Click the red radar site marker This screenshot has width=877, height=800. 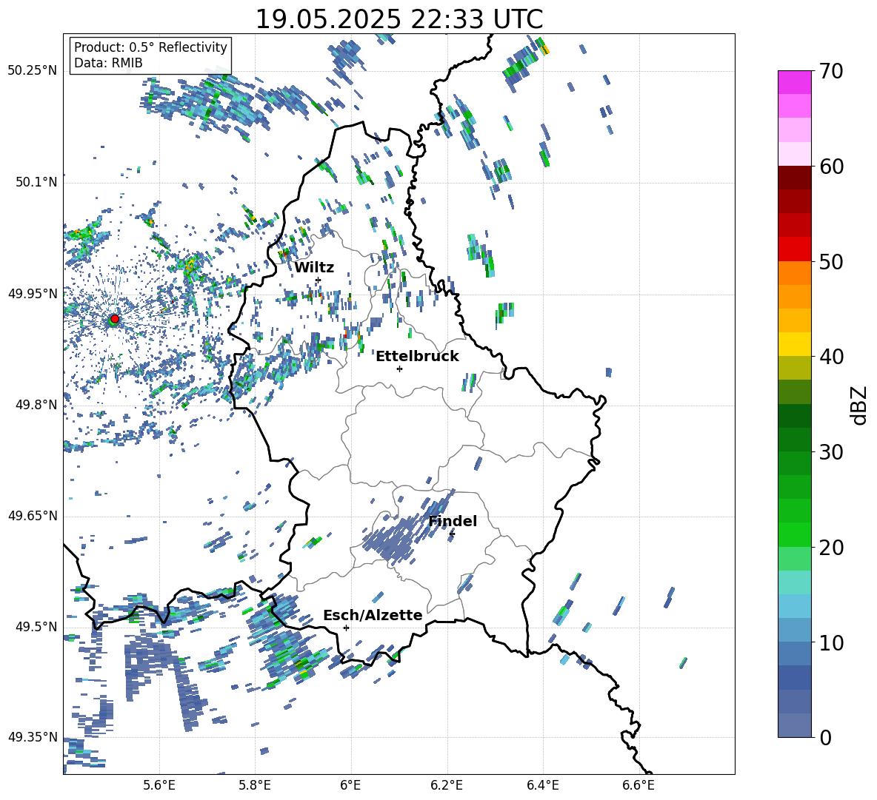pos(115,319)
